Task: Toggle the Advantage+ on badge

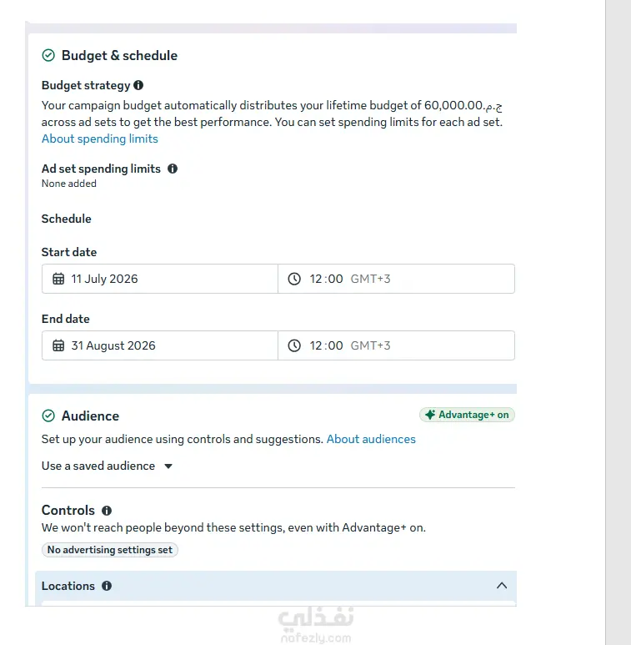Action: point(467,415)
